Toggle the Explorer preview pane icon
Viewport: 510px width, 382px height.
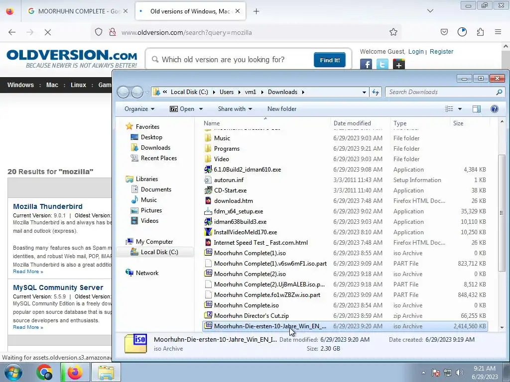[477, 109]
